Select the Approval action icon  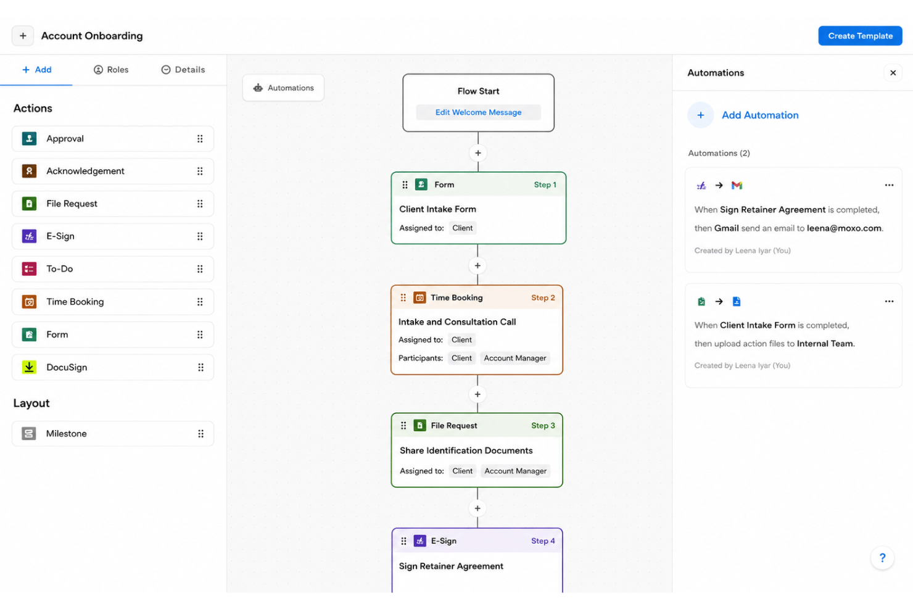pyautogui.click(x=29, y=139)
